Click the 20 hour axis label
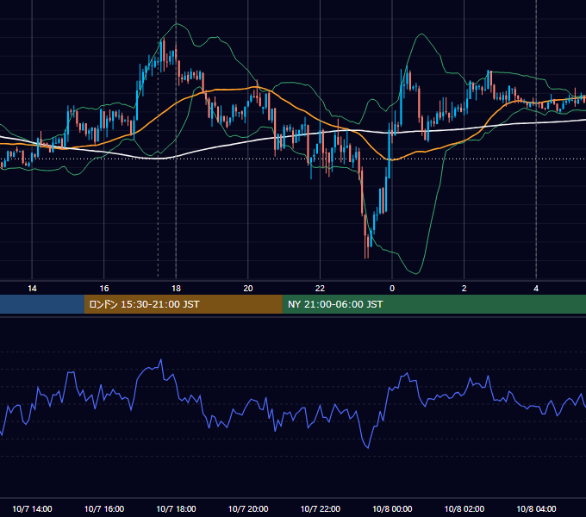Screen dimensions: 586x517 pyautogui.click(x=248, y=289)
